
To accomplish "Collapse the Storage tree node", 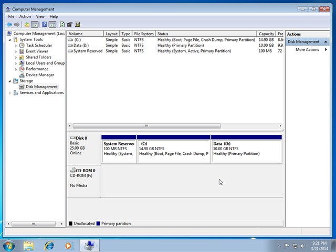I will (9, 81).
